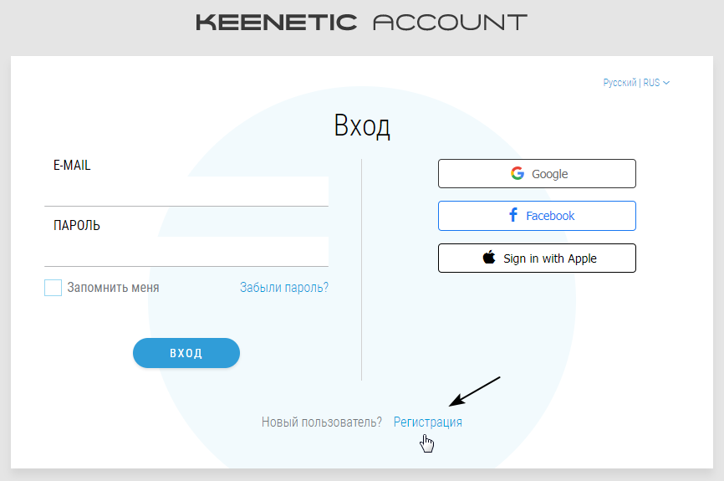This screenshot has height=481, width=724.
Task: Click the Facebook f icon
Action: point(513,214)
